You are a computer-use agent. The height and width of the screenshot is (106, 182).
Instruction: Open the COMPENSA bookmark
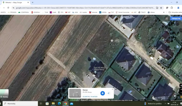(x=24, y=12)
